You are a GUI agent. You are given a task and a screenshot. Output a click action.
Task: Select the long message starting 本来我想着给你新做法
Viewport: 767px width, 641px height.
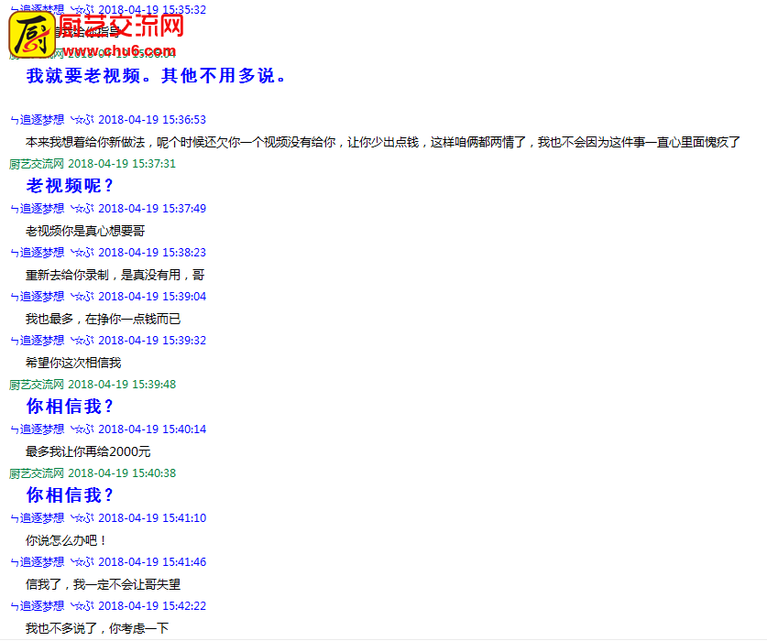(382, 142)
